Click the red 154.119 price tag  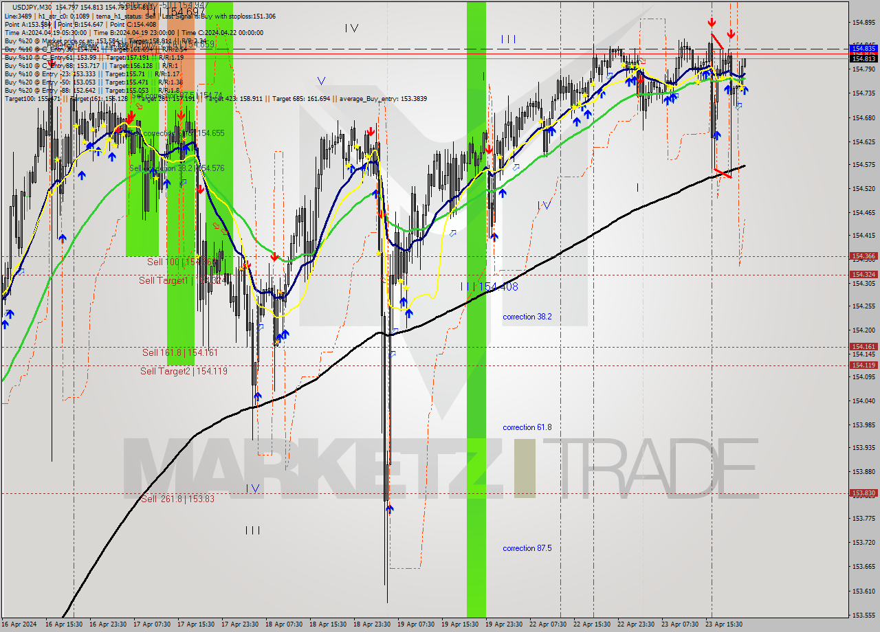(863, 365)
